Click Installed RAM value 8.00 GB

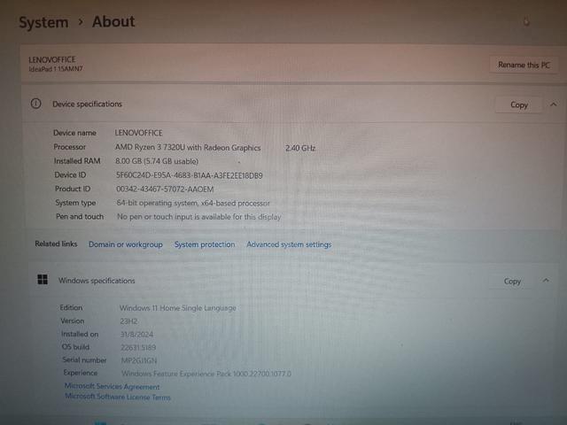(157, 161)
